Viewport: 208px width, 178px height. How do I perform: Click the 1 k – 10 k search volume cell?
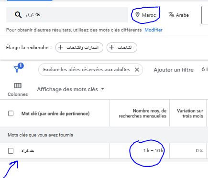coord(153,151)
